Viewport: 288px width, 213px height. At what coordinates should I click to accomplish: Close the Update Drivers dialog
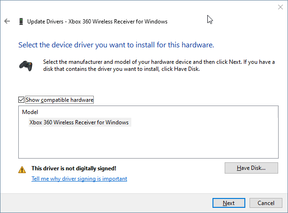(280, 7)
